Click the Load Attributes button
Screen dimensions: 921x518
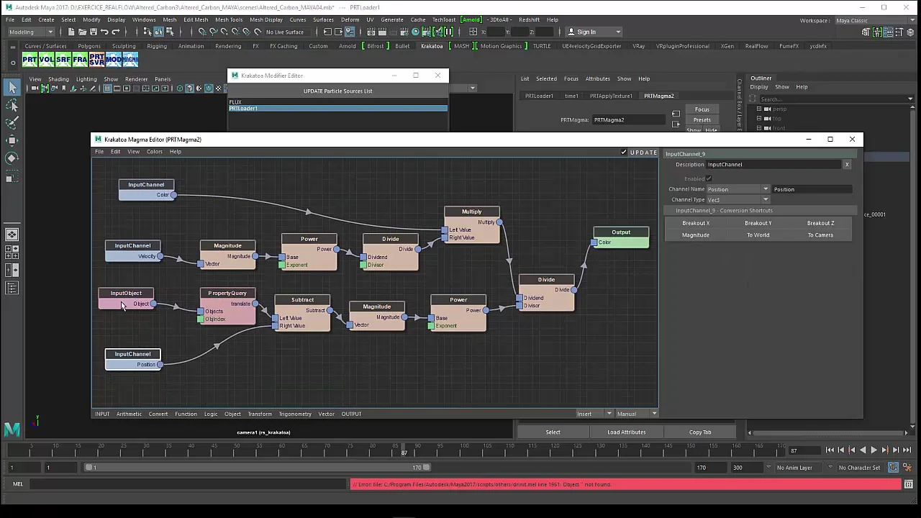click(x=627, y=432)
